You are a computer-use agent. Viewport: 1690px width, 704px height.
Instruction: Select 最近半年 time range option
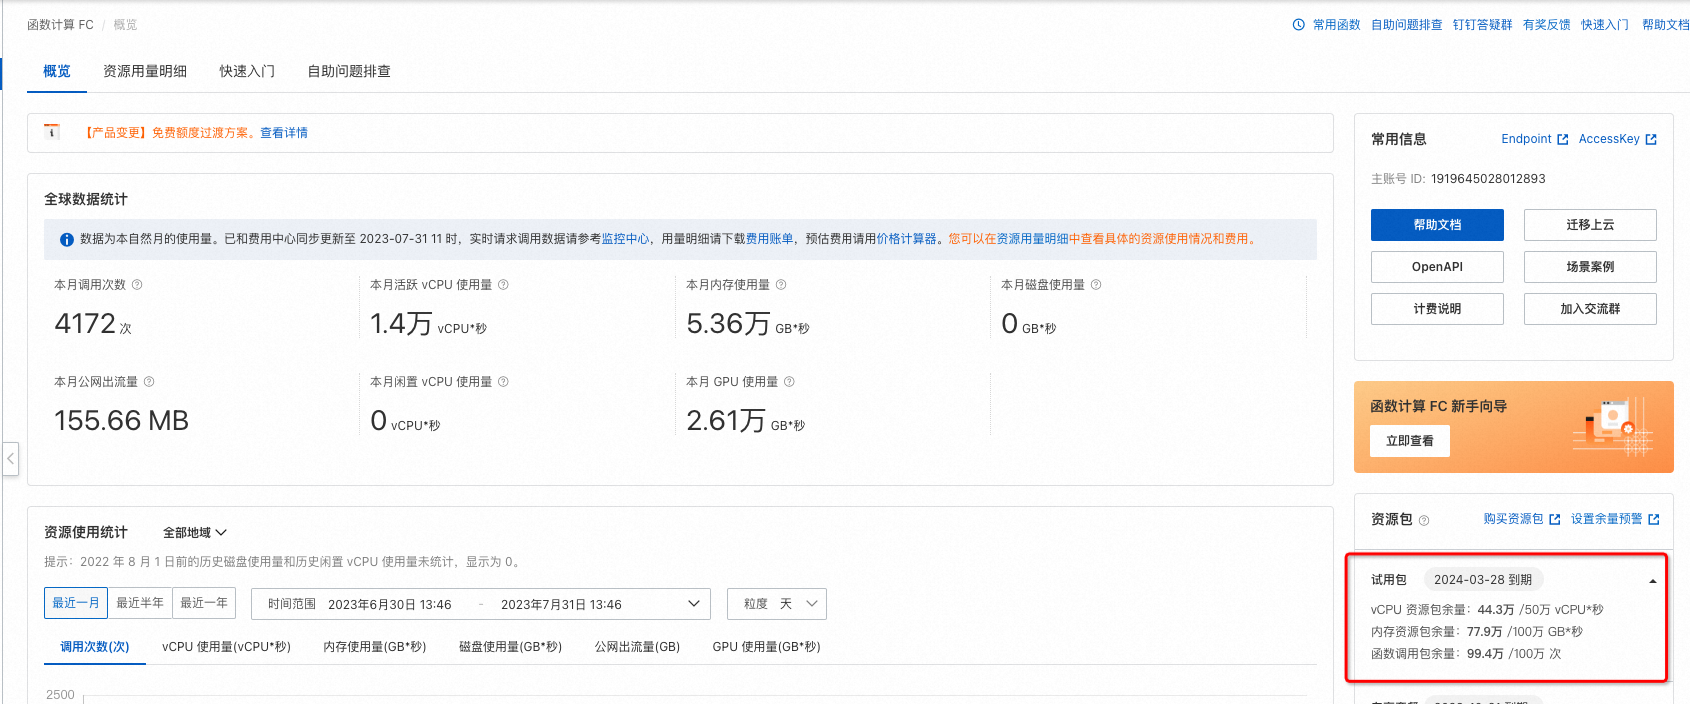[x=140, y=603]
